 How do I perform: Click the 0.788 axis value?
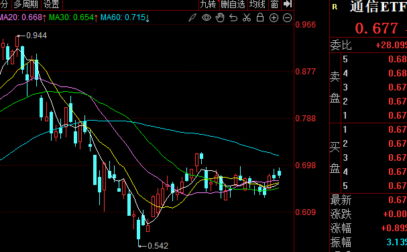306,119
